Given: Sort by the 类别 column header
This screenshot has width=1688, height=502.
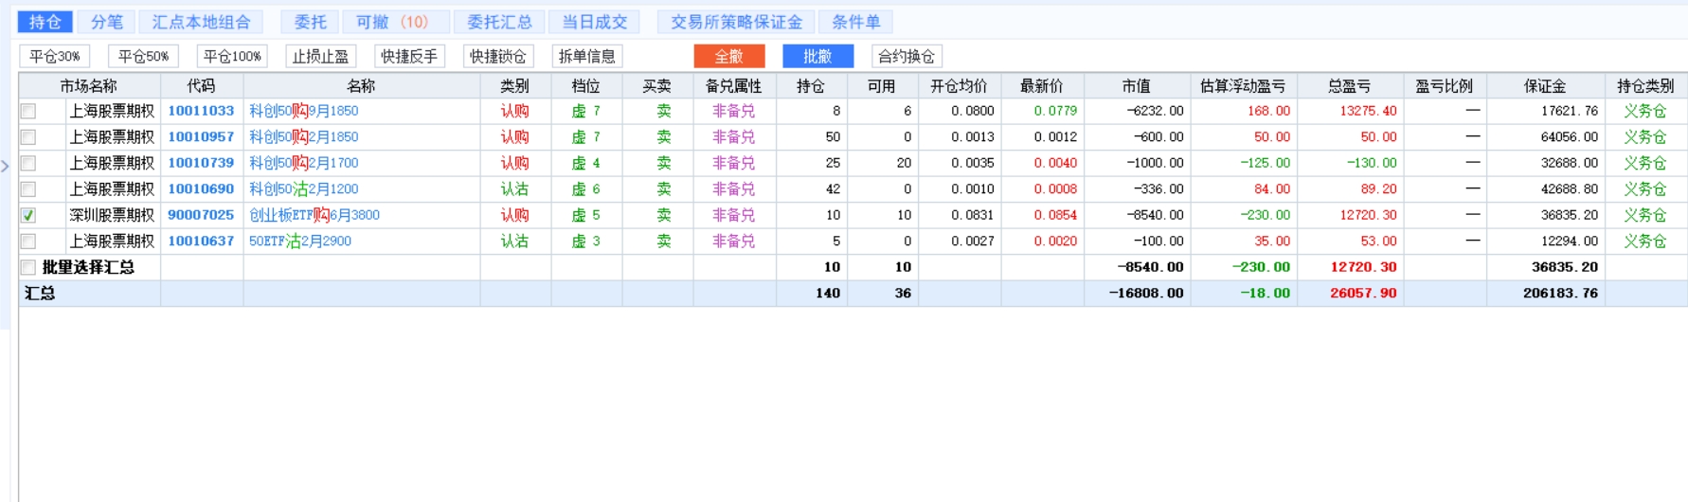Looking at the screenshot, I should click(515, 86).
